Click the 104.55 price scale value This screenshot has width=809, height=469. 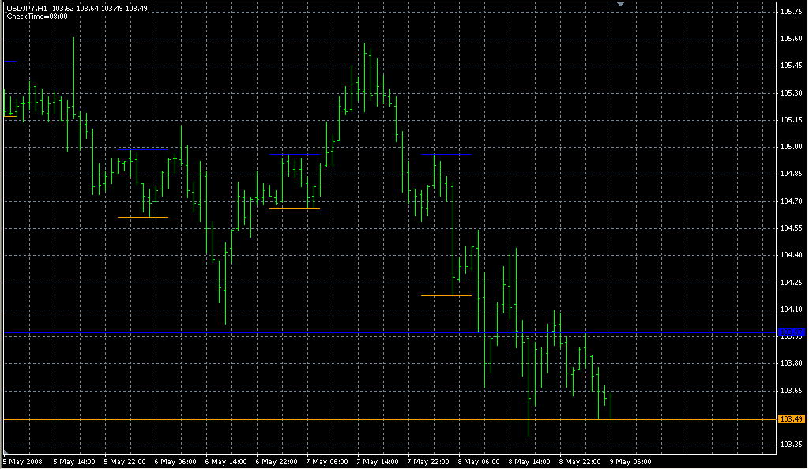tap(792, 228)
